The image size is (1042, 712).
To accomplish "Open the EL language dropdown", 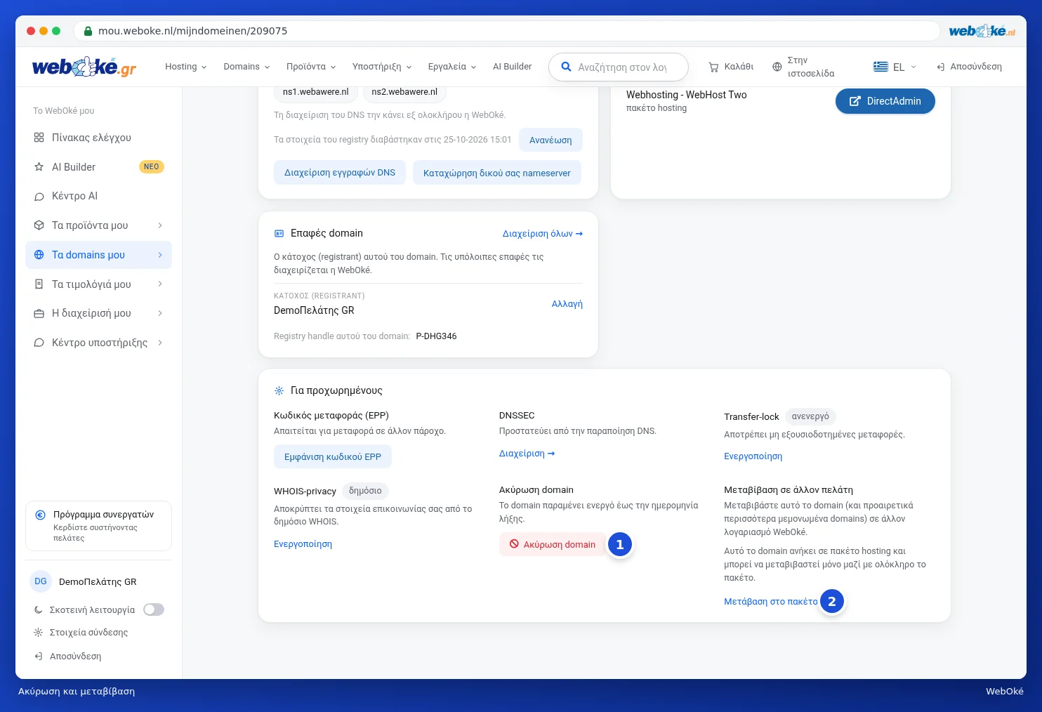I will pos(895,67).
